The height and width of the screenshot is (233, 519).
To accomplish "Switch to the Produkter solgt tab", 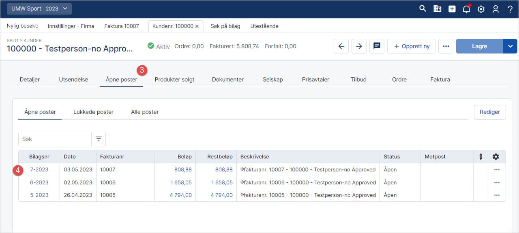I will click(174, 79).
